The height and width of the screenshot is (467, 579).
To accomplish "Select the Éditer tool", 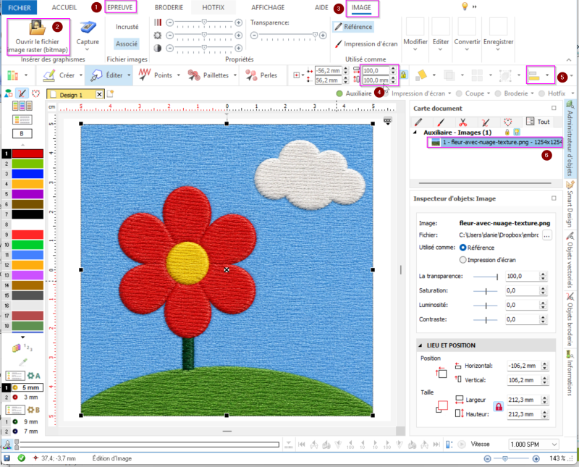I will [108, 75].
